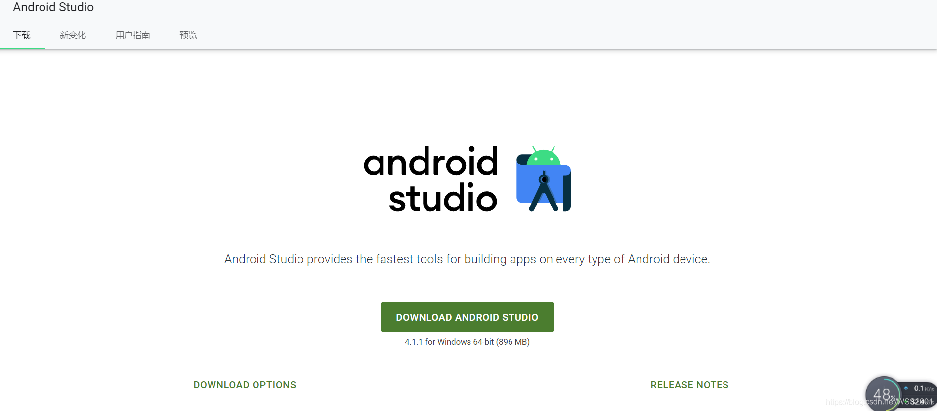Click the Android Studio page title
The width and height of the screenshot is (937, 411).
pos(53,7)
